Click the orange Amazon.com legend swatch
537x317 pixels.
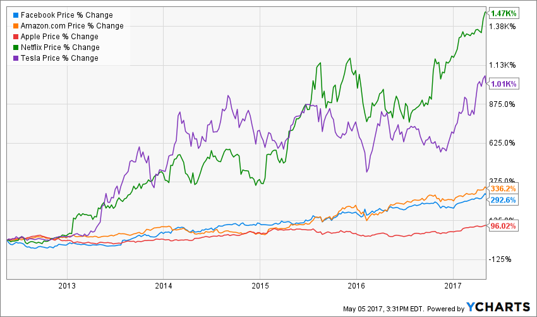click(x=16, y=26)
